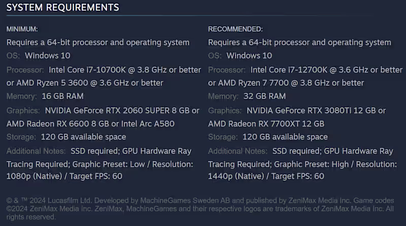
Task: Click the MINIMUM column label
Action: 22,29
